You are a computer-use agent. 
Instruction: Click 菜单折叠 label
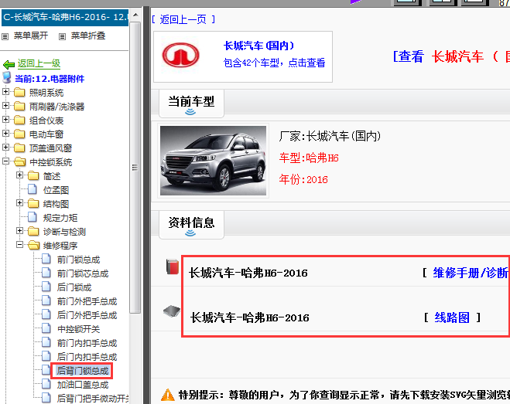(x=88, y=36)
